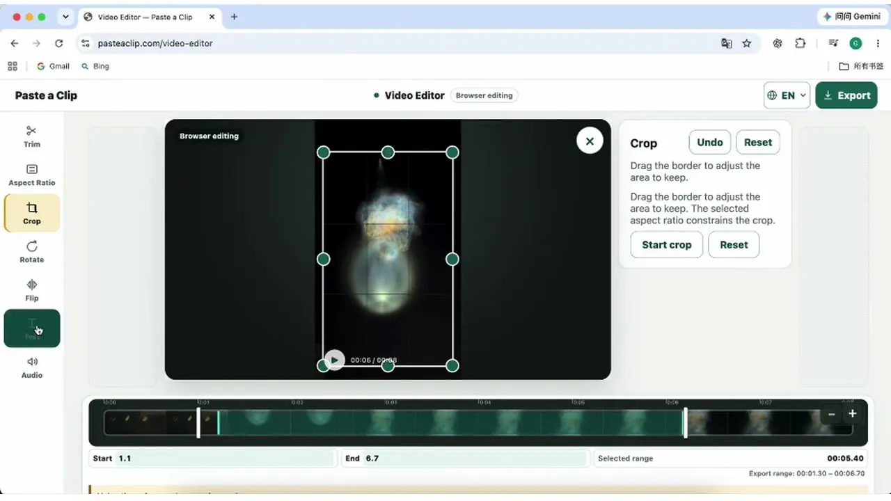Click the address bar URL
This screenshot has width=891, height=501.
point(155,43)
